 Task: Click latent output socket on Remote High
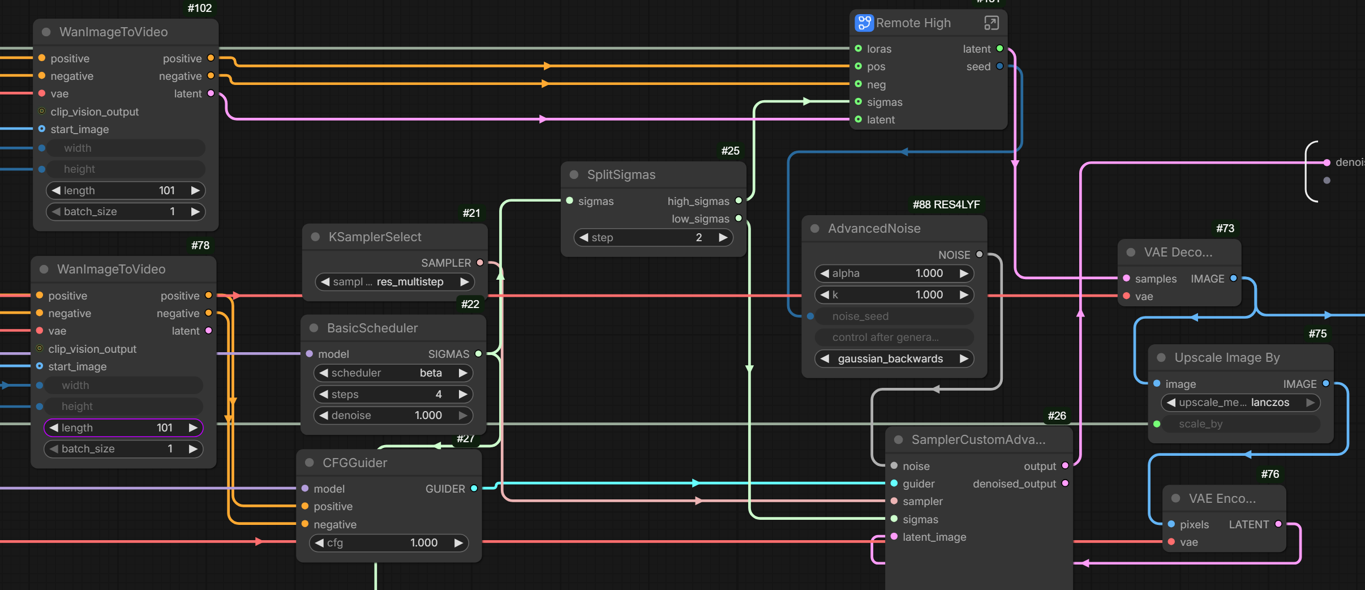coord(1000,49)
